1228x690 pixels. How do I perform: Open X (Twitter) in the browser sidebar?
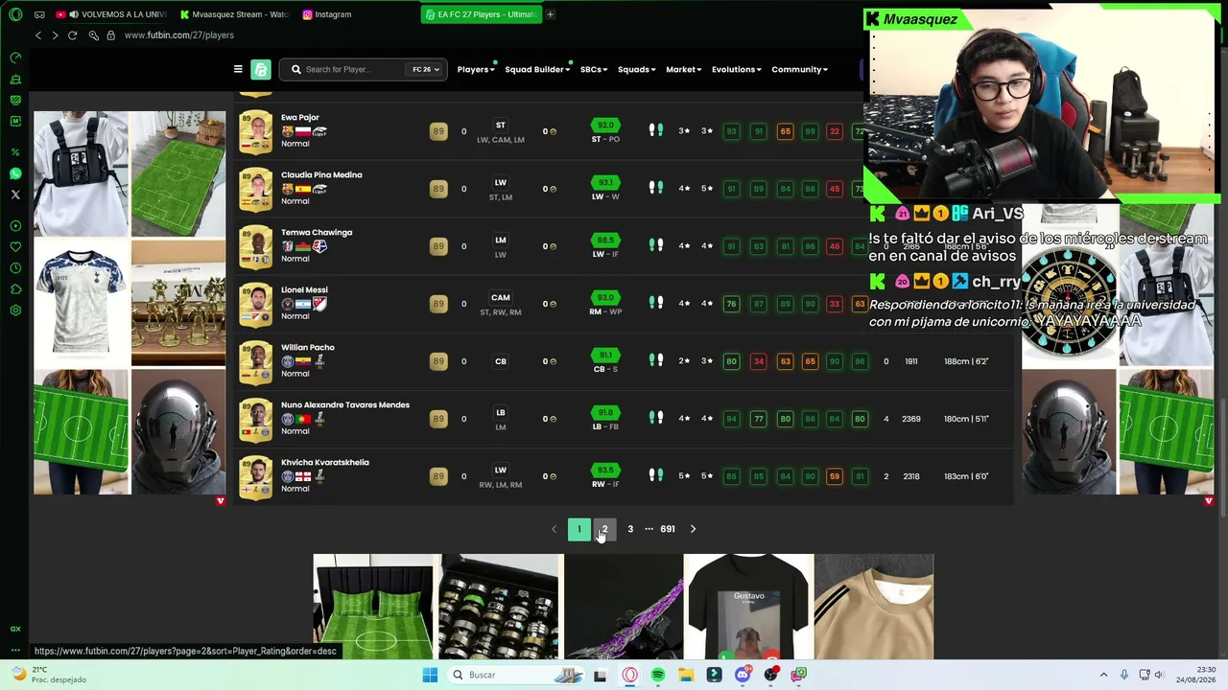(x=15, y=195)
